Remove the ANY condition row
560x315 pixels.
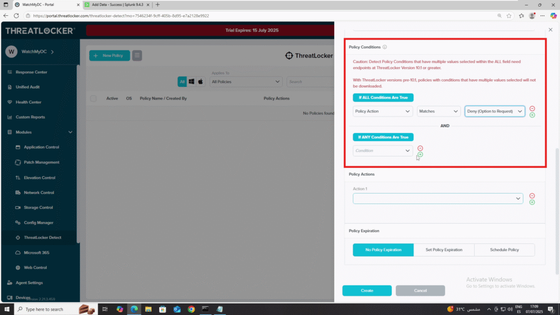click(420, 148)
